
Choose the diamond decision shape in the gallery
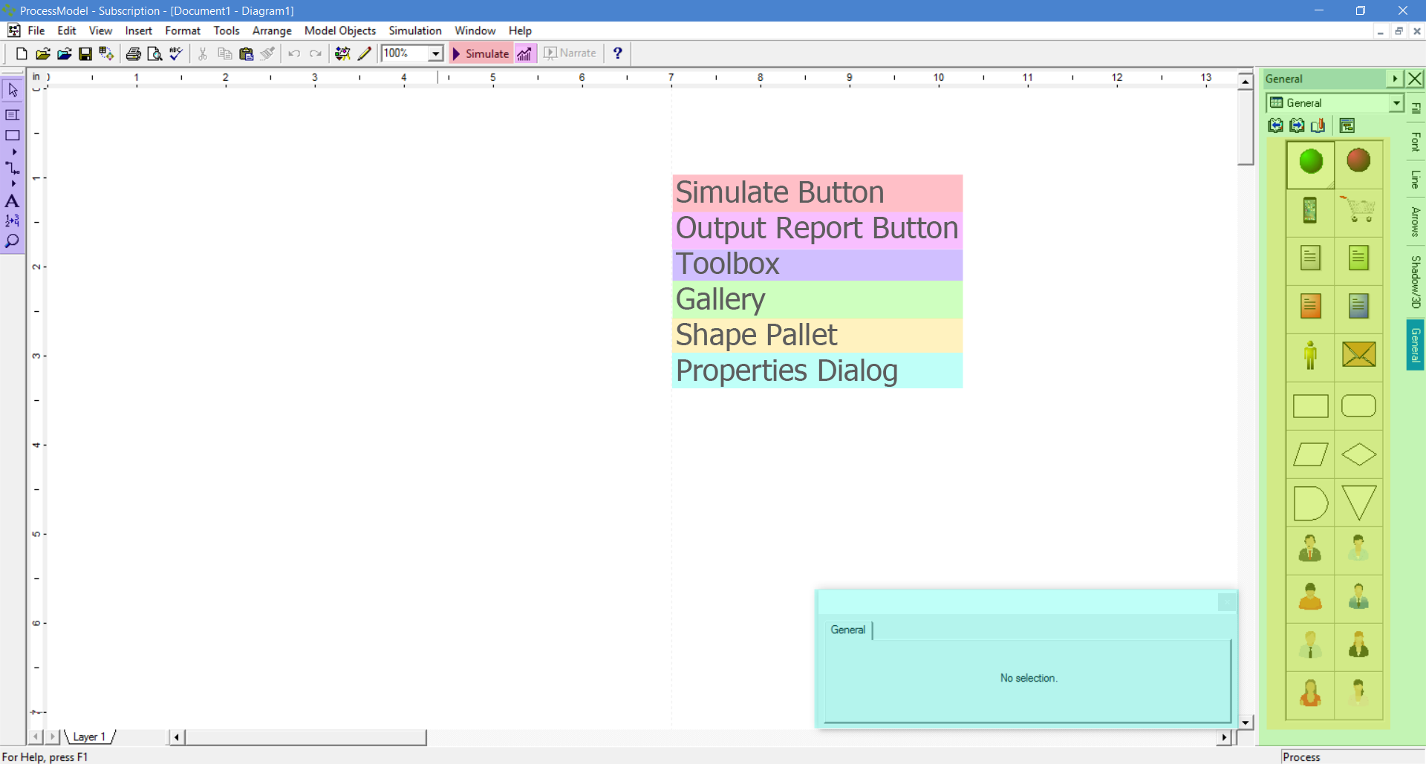[1359, 454]
